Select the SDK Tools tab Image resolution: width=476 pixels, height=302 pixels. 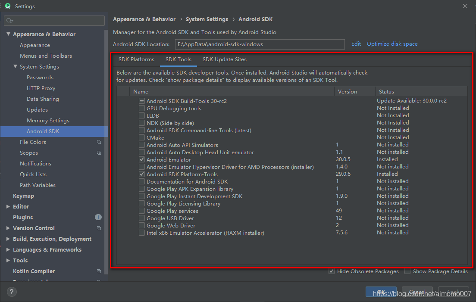[178, 59]
